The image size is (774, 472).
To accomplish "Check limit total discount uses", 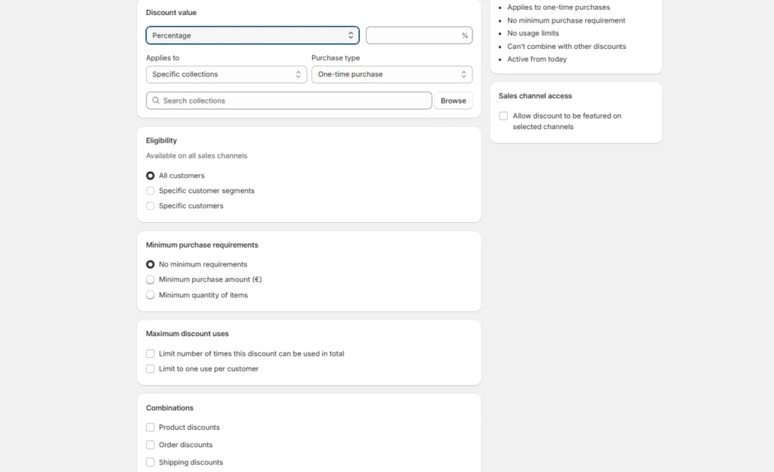I will [x=150, y=353].
